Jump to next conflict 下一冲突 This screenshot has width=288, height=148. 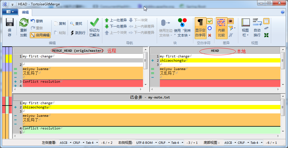pyautogui.click(x=139, y=20)
